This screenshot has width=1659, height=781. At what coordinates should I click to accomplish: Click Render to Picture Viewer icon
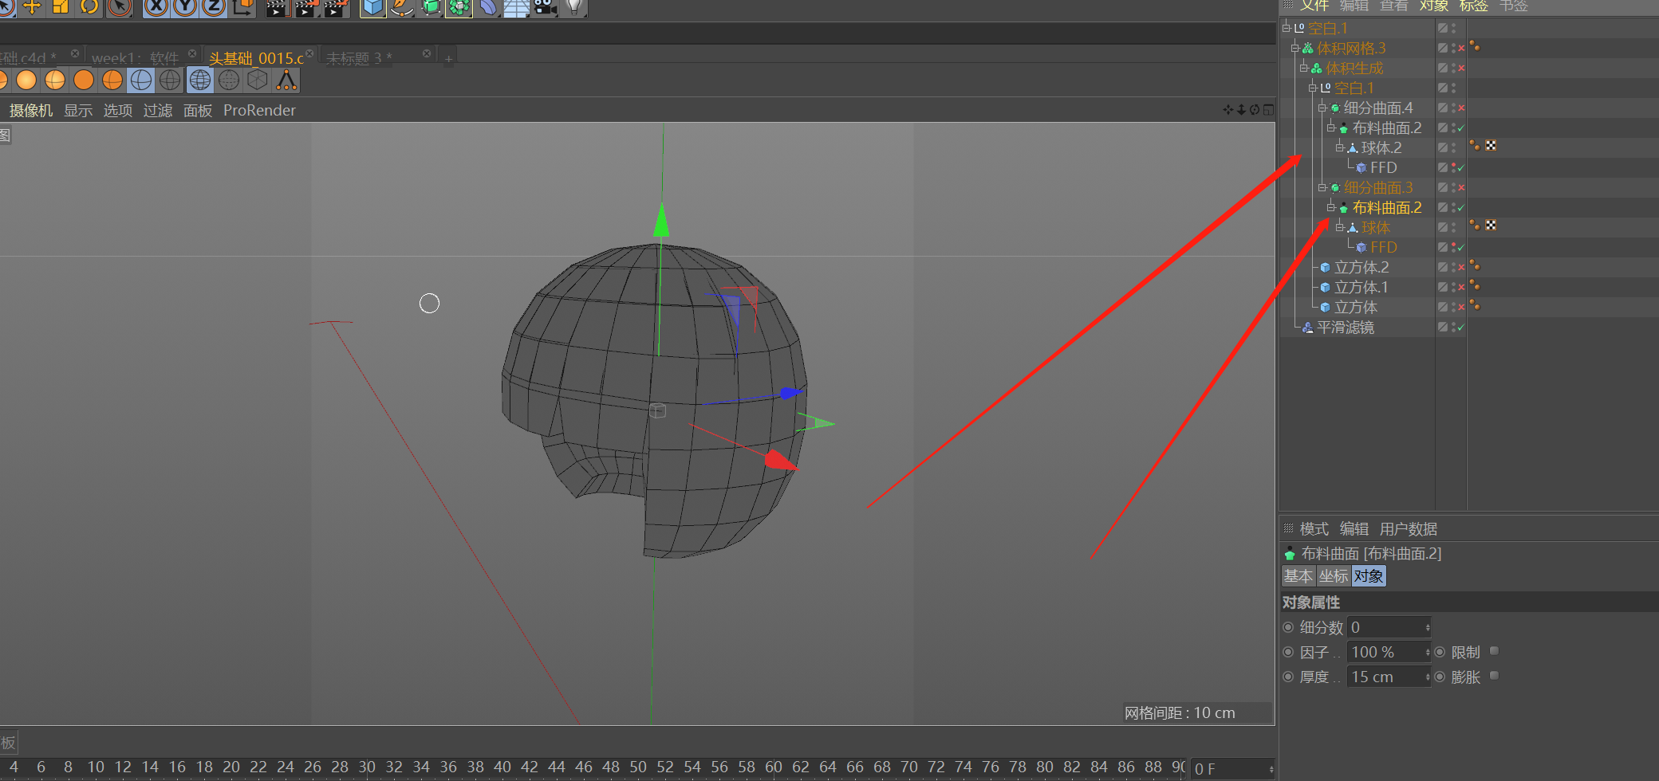[306, 7]
